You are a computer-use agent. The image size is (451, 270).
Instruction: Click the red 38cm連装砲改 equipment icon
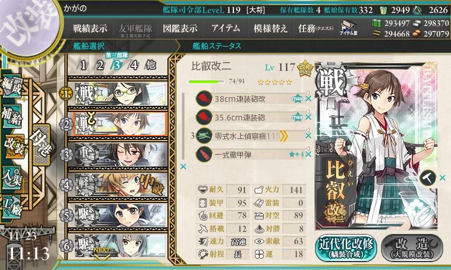(x=204, y=98)
